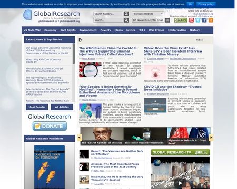Open the Twitter icon in header
This screenshot has width=237, height=189.
coord(198,20)
